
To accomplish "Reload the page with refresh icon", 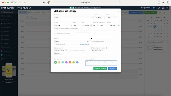I will pos(119,2).
